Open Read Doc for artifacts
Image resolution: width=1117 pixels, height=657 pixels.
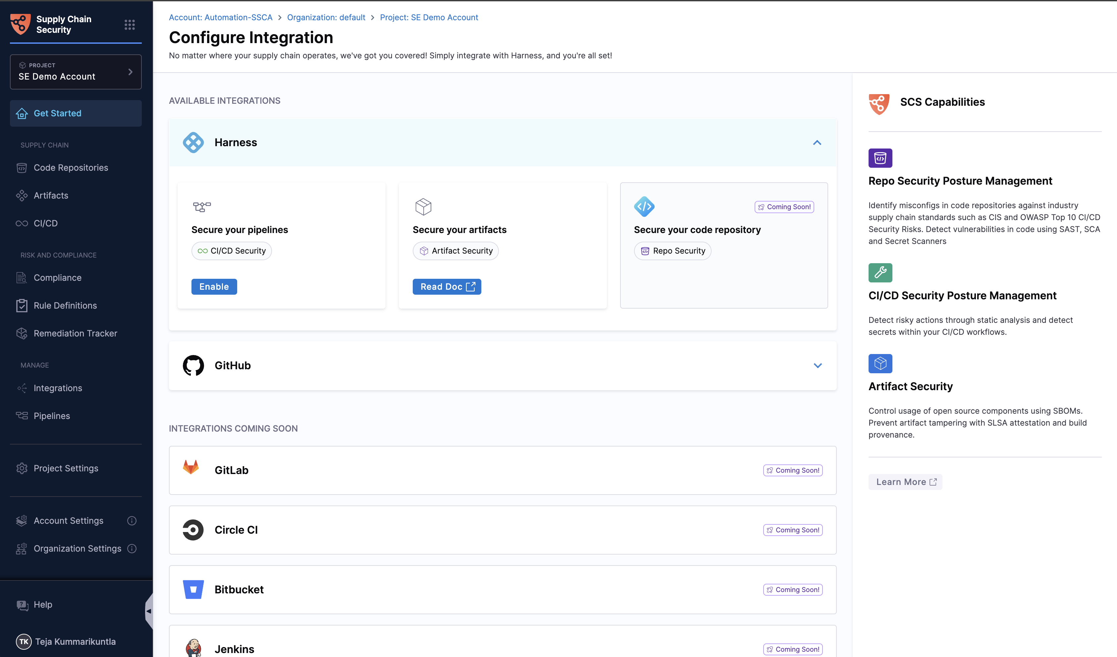click(x=447, y=287)
